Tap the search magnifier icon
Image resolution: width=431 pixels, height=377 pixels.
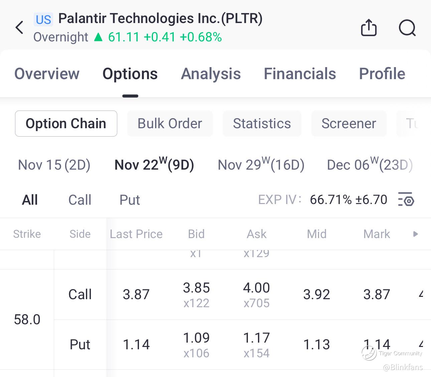pyautogui.click(x=407, y=28)
